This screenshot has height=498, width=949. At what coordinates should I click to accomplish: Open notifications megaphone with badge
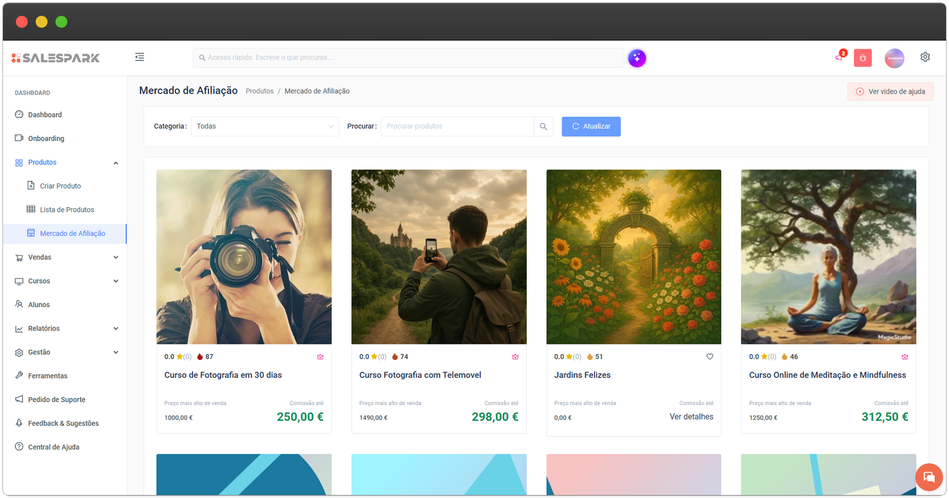[839, 57]
